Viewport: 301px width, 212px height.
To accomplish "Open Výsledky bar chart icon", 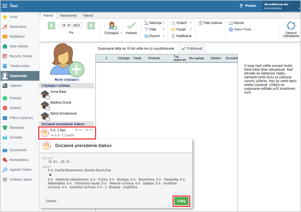I will point(5,138).
